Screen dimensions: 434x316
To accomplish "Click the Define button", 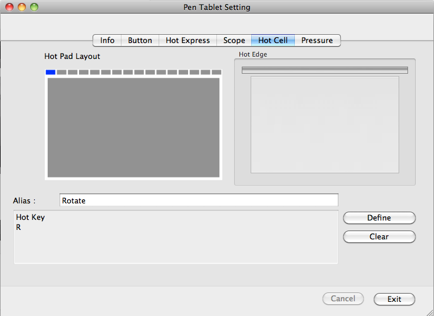I will [x=380, y=218].
